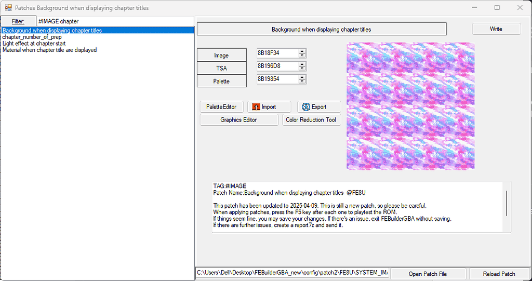Click the patch description scrollbar

click(x=507, y=203)
